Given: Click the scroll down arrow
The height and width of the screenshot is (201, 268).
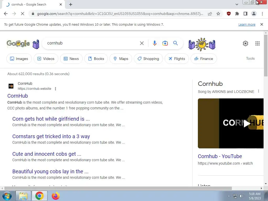Looking at the screenshot, I should [266, 184].
